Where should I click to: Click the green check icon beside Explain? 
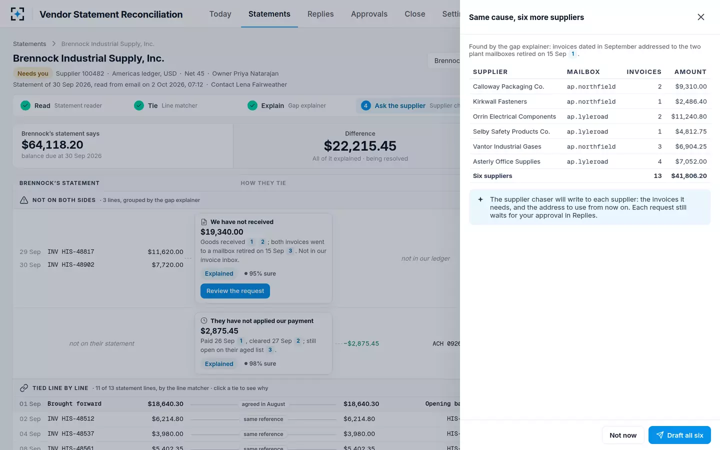coord(252,105)
